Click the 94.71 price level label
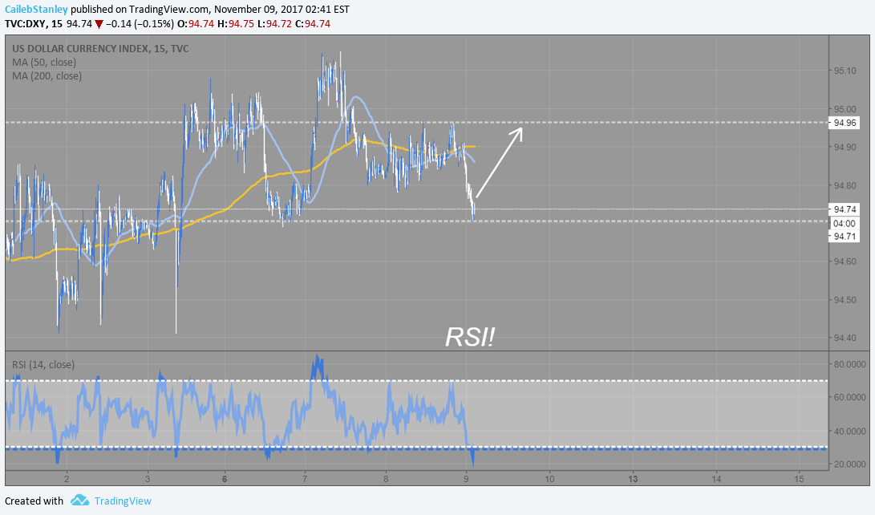Viewport: 875px width, 515px height. click(845, 237)
